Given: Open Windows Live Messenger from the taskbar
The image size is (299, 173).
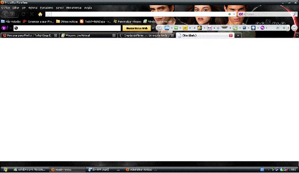Looking at the screenshot, I should click(x=29, y=170).
